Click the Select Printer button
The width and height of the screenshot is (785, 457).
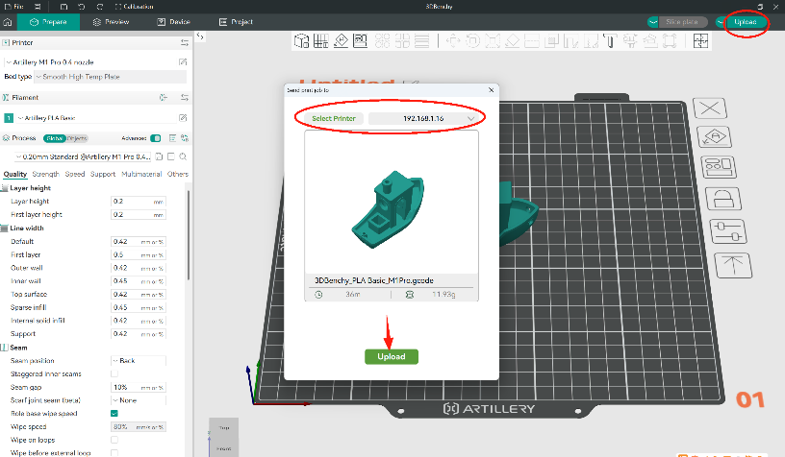(334, 118)
